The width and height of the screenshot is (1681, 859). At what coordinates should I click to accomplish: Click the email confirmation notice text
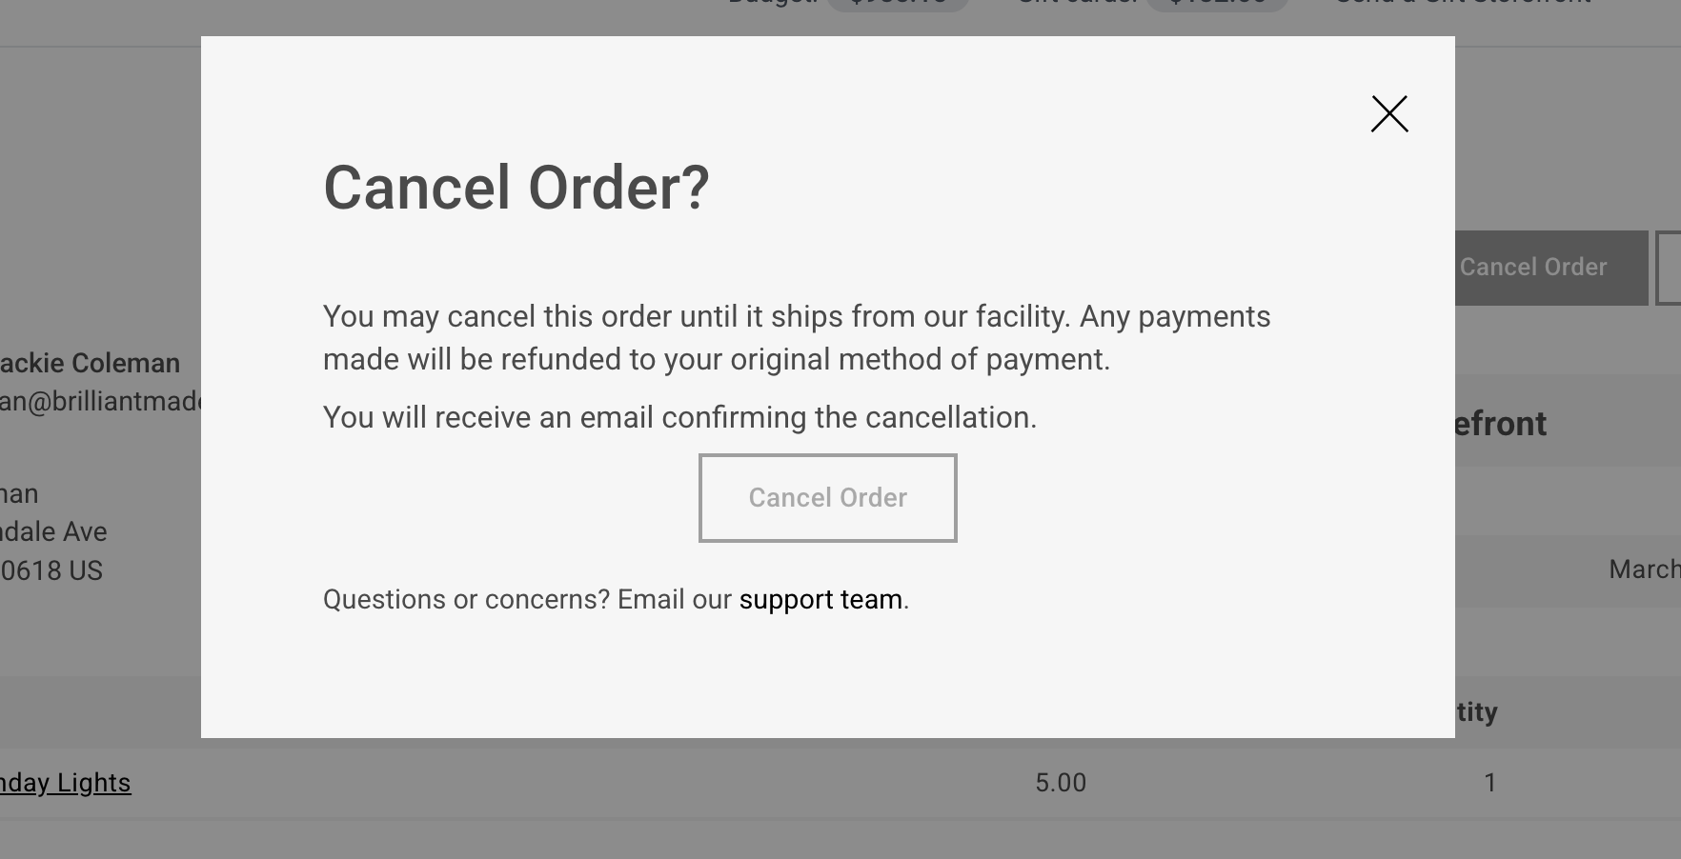tap(679, 417)
